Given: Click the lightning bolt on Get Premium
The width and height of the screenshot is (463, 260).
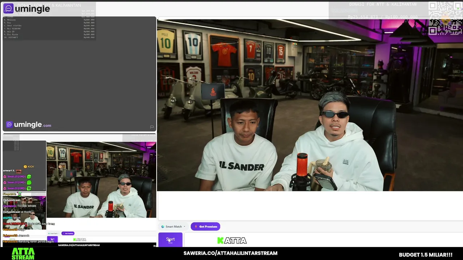Looking at the screenshot, I should [196, 227].
